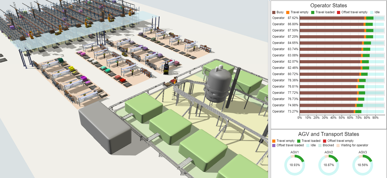Click the 87.20% operator value
Viewport: 387px width, 178px height.
pos(293,37)
